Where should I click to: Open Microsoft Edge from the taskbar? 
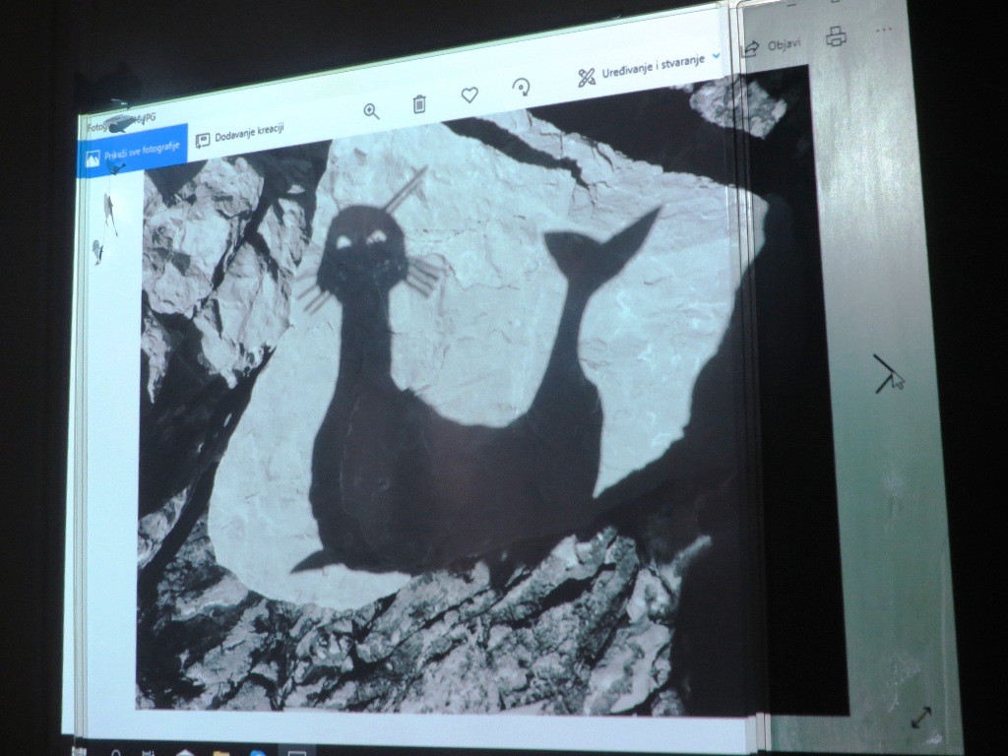[258, 753]
